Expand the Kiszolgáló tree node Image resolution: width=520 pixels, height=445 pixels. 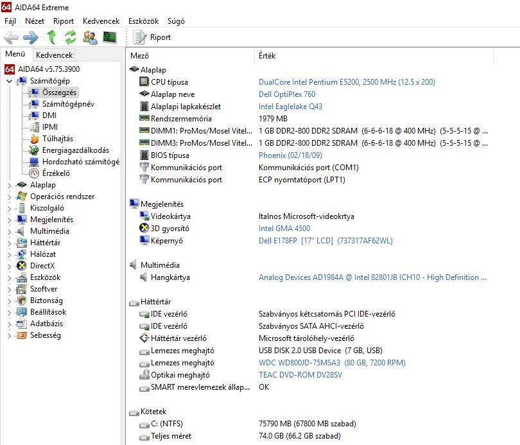coord(9,208)
